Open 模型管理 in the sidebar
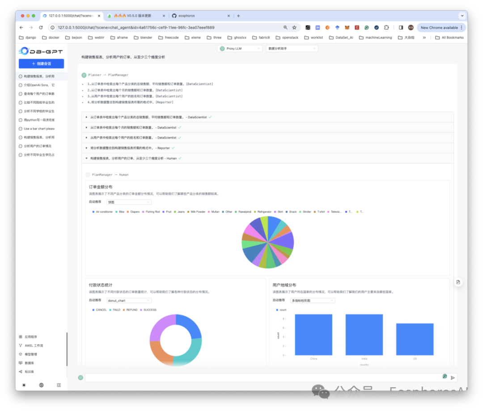The image size is (483, 411). (28, 354)
